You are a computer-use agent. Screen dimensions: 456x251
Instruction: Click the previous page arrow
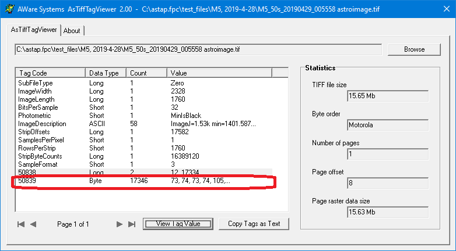coord(33,224)
